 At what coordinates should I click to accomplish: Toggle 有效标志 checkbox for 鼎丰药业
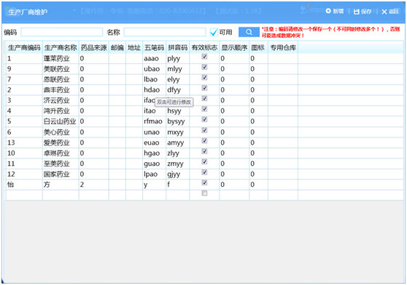pos(204,88)
